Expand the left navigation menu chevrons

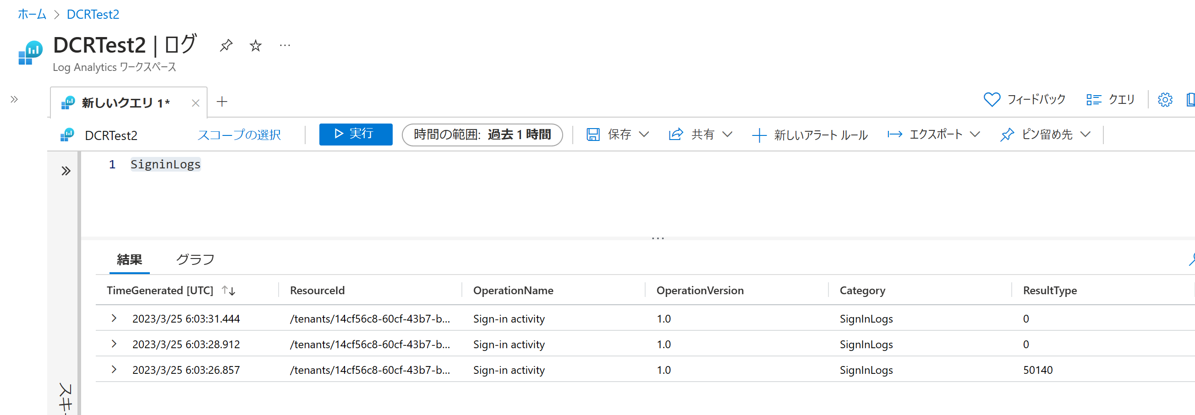(14, 99)
